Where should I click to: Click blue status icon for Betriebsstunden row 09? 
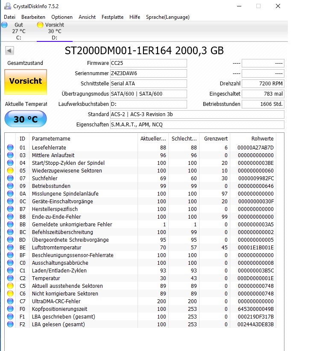coord(10,186)
